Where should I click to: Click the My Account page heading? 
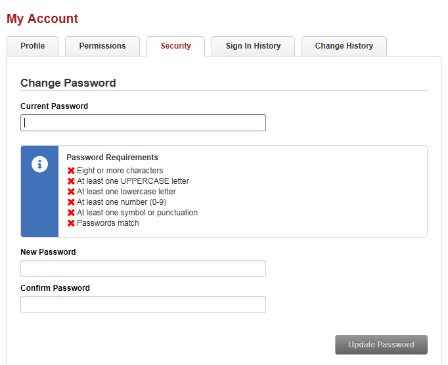[x=42, y=18]
